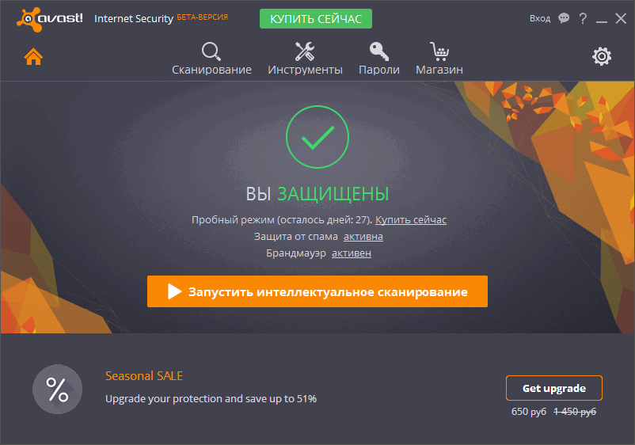Click Вход to sign in
This screenshot has width=635, height=445.
coord(540,19)
